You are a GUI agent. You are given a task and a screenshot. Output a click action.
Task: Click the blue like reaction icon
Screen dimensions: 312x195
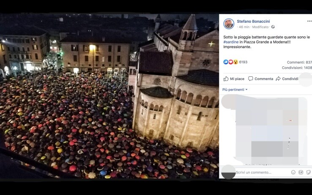(226, 62)
